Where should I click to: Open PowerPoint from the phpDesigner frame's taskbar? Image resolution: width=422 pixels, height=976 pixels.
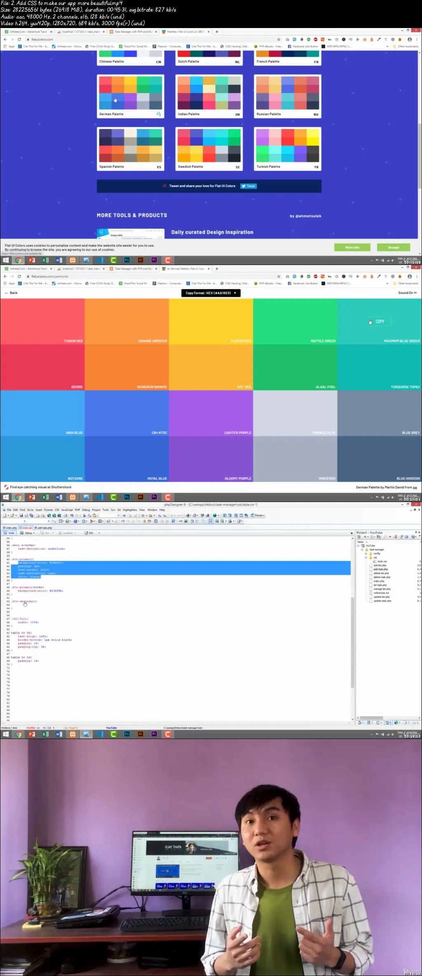(x=32, y=734)
